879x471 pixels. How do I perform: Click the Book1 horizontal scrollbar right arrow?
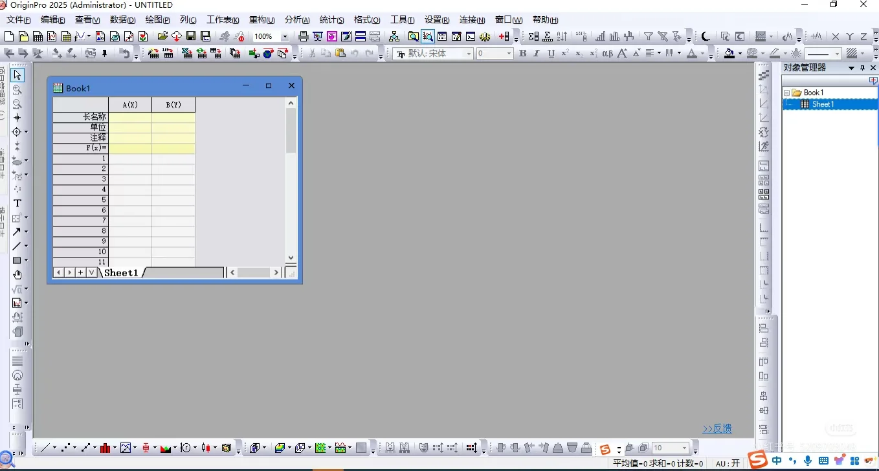(x=276, y=272)
